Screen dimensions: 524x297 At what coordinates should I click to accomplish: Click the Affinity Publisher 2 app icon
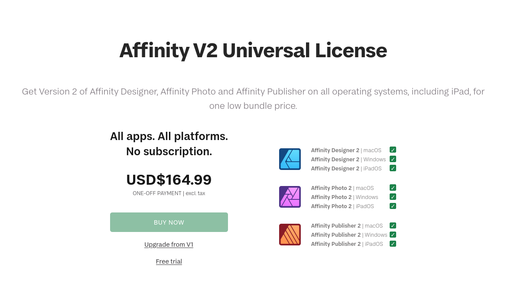pos(290,235)
